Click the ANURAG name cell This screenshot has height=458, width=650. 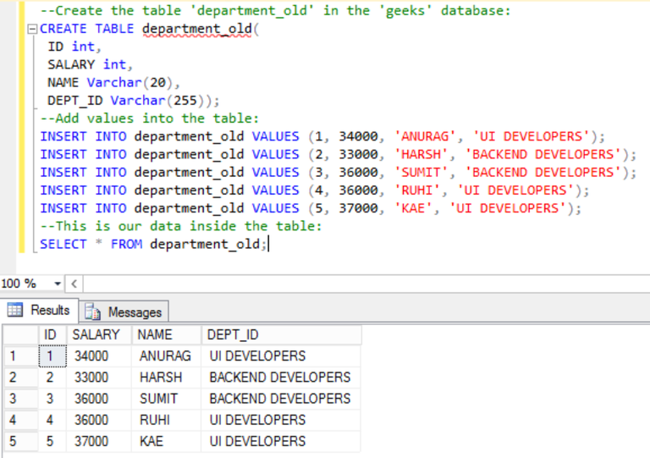click(165, 356)
